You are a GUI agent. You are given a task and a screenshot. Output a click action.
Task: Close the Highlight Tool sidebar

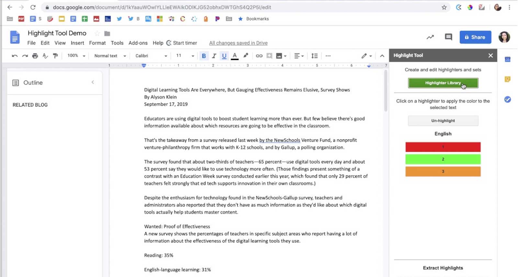pyautogui.click(x=490, y=56)
